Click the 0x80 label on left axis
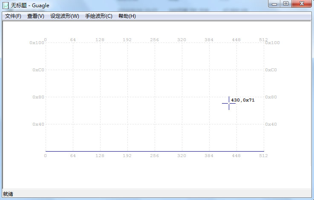Image resolution: width=314 pixels, height=200 pixels. 38,97
